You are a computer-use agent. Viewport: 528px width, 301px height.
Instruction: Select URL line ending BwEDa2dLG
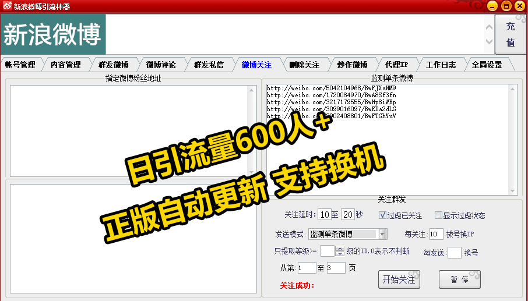click(332, 109)
